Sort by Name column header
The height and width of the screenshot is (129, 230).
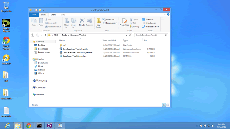pos(62,41)
